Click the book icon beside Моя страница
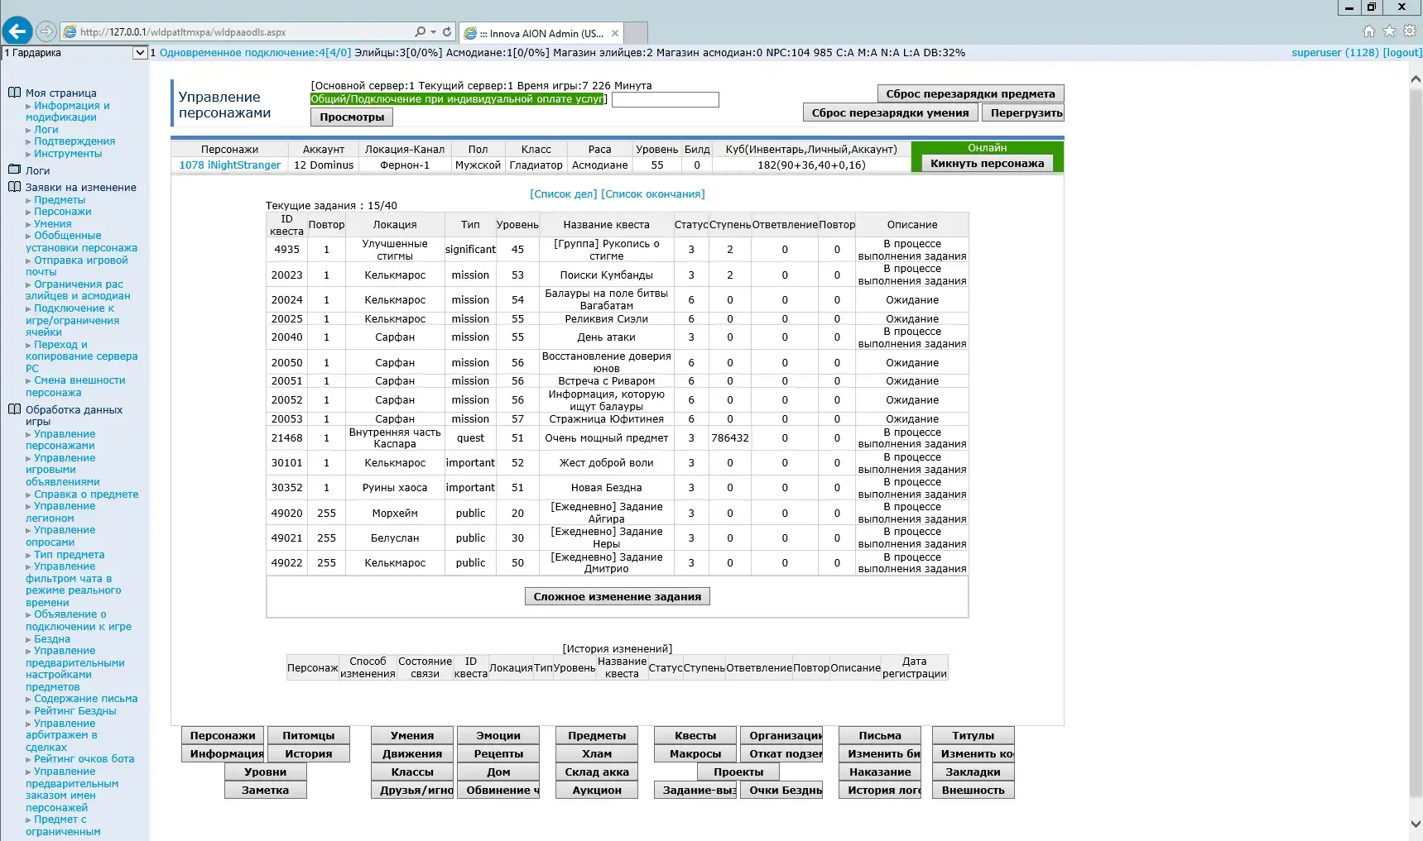Screen dimensions: 1423x841 [x=14, y=93]
